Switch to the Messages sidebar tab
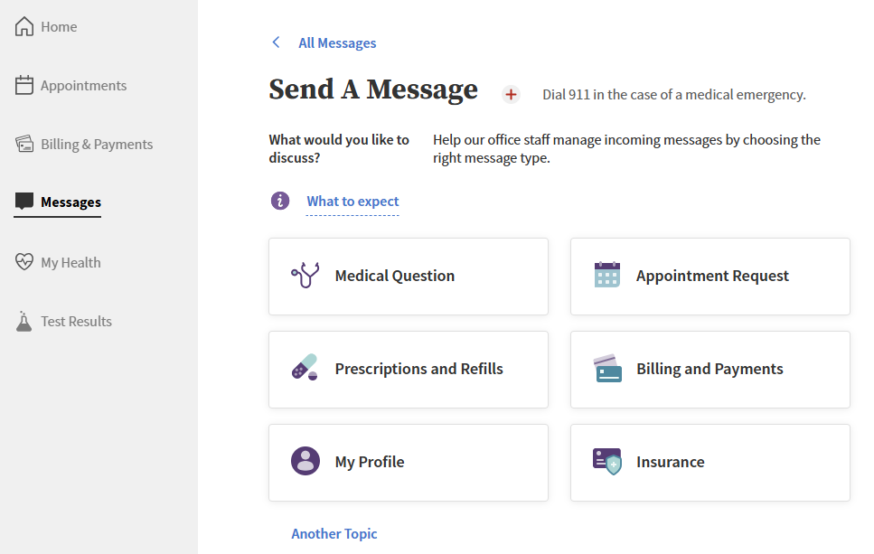This screenshot has width=874, height=554. pos(72,201)
